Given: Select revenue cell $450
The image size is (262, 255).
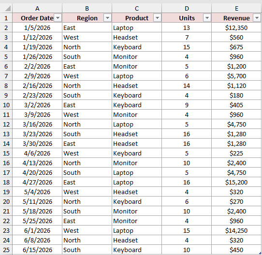Looking at the screenshot, I should (236, 250).
